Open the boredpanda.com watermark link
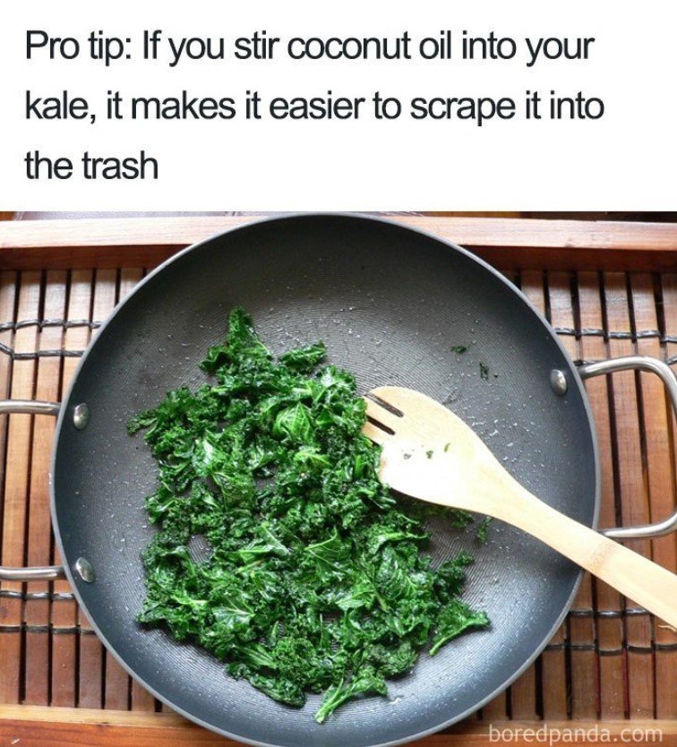This screenshot has width=677, height=747. click(576, 732)
